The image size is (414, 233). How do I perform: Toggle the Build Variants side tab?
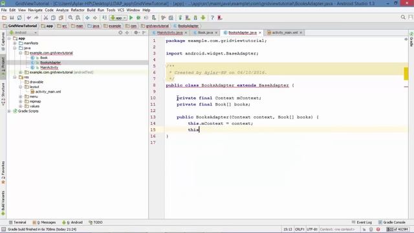(3, 203)
